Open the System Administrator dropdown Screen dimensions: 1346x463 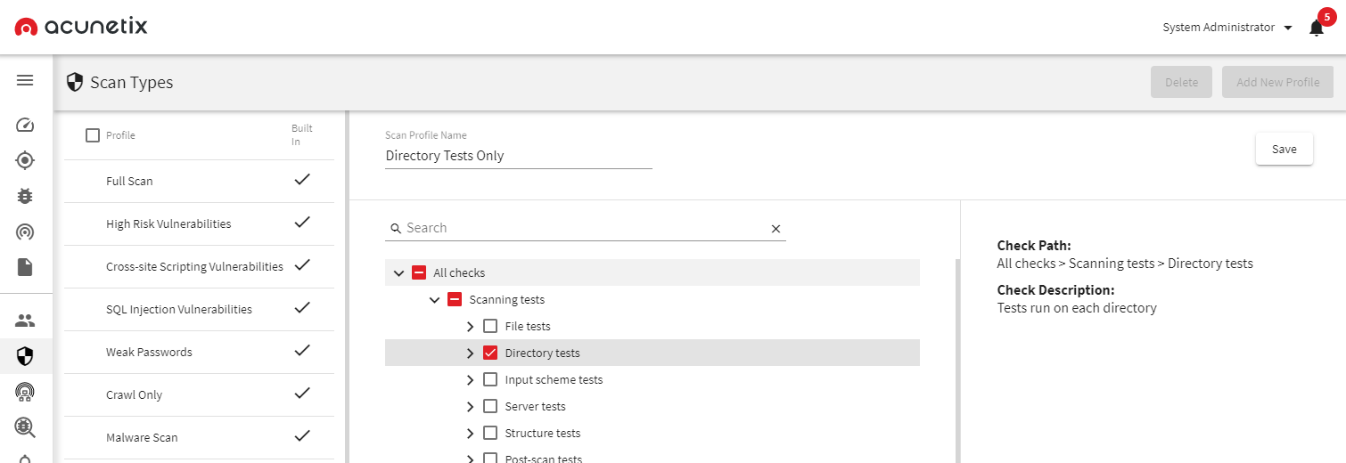point(1227,28)
